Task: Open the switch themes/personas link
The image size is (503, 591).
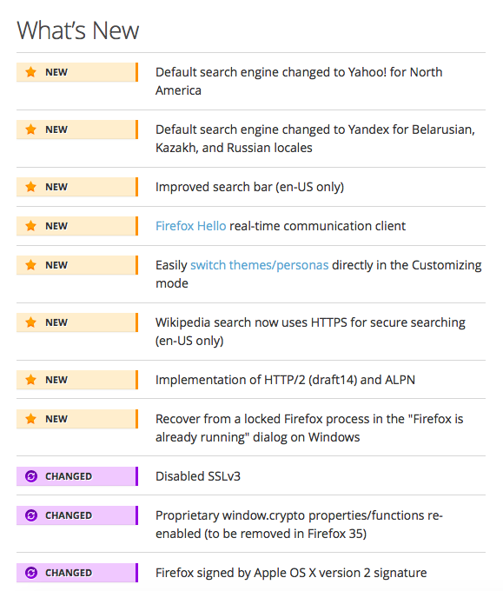Action: point(259,265)
